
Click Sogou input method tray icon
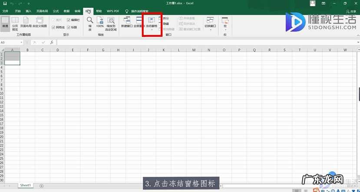[317, 190]
